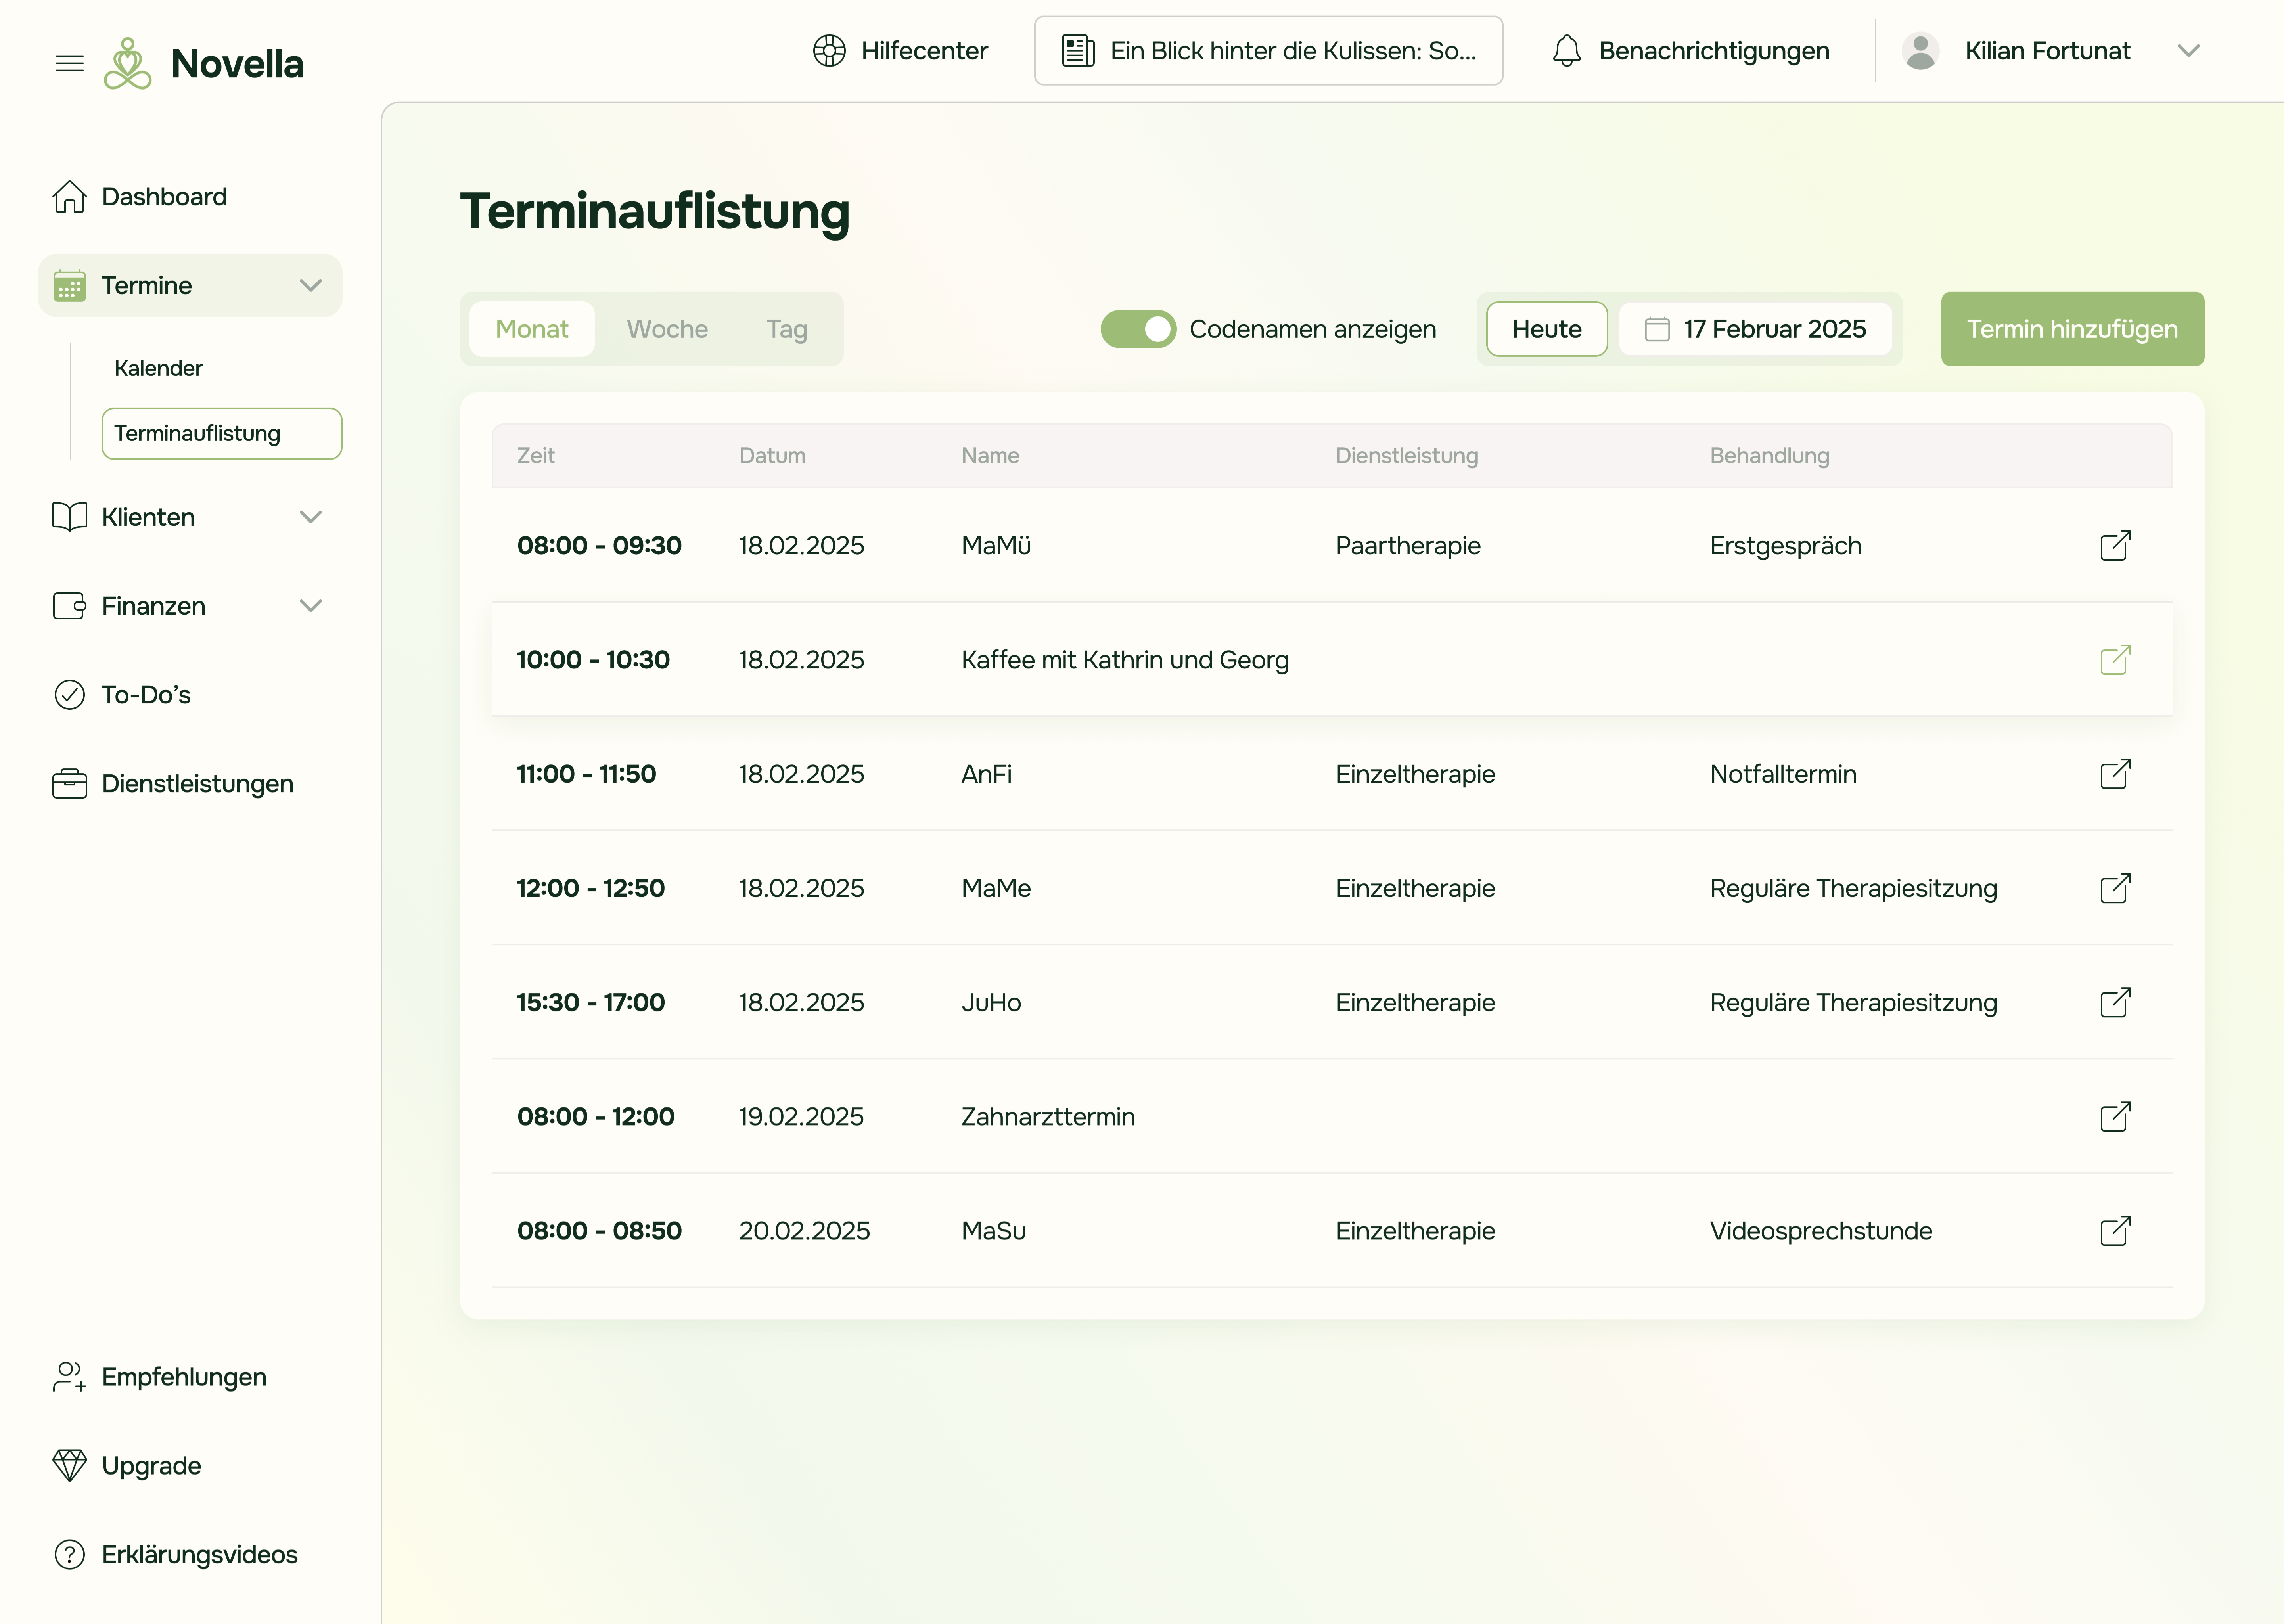Toggle the Codenamen anzeigen switch
Image resolution: width=2284 pixels, height=1624 pixels.
click(x=1138, y=329)
